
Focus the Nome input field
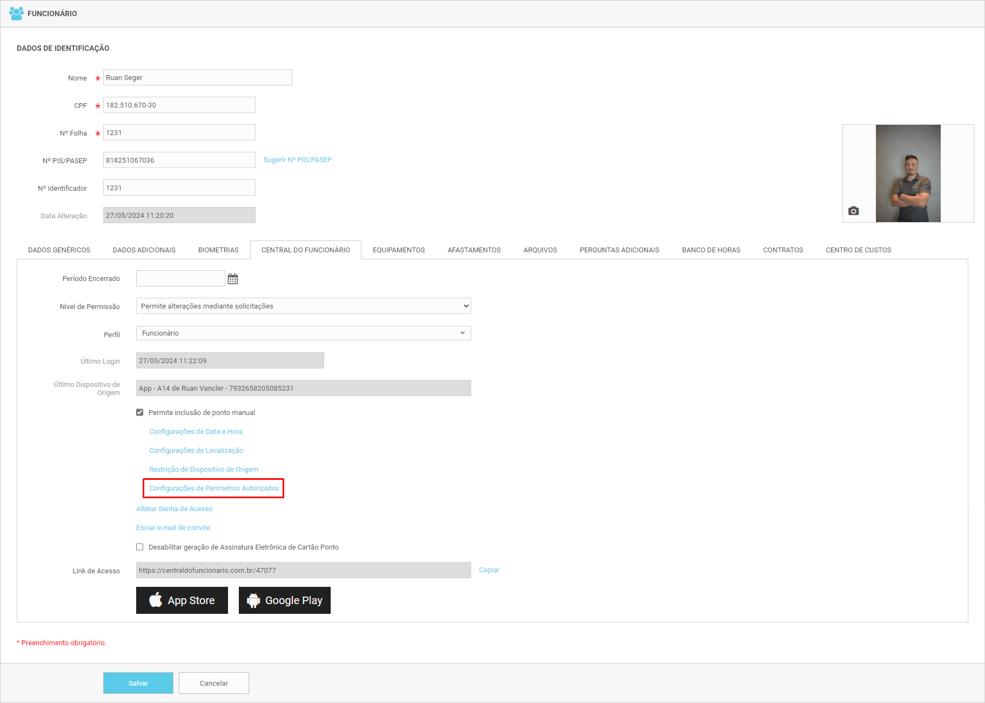[197, 78]
